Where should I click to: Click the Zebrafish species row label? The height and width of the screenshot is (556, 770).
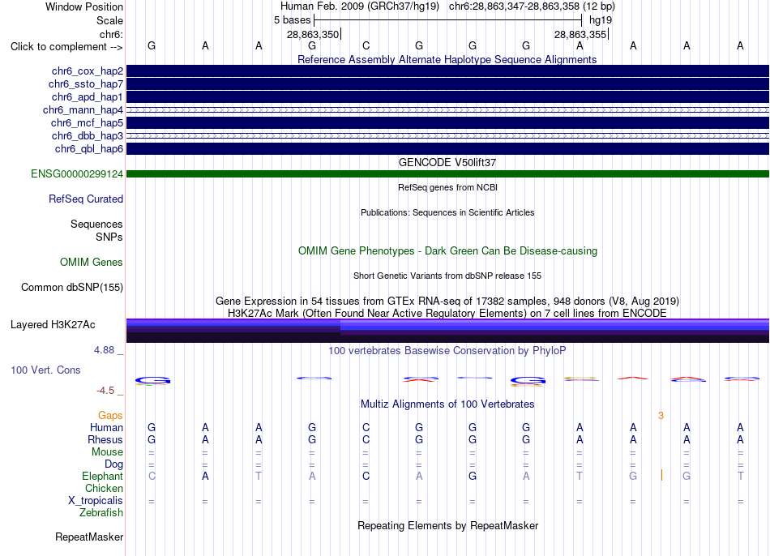pyautogui.click(x=101, y=512)
